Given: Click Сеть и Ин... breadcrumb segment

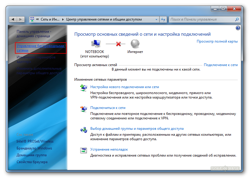Looking at the screenshot, I should 50,19.
